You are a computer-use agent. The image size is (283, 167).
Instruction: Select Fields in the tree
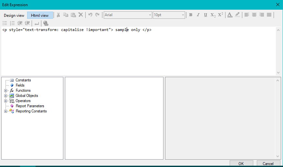pyautogui.click(x=20, y=85)
